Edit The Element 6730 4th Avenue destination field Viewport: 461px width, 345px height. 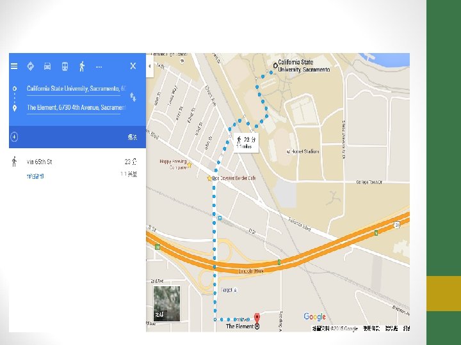76,108
